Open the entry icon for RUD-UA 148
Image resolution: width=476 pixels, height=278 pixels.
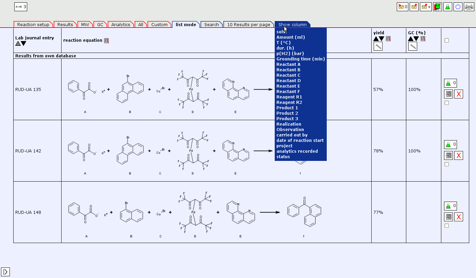tap(448, 217)
